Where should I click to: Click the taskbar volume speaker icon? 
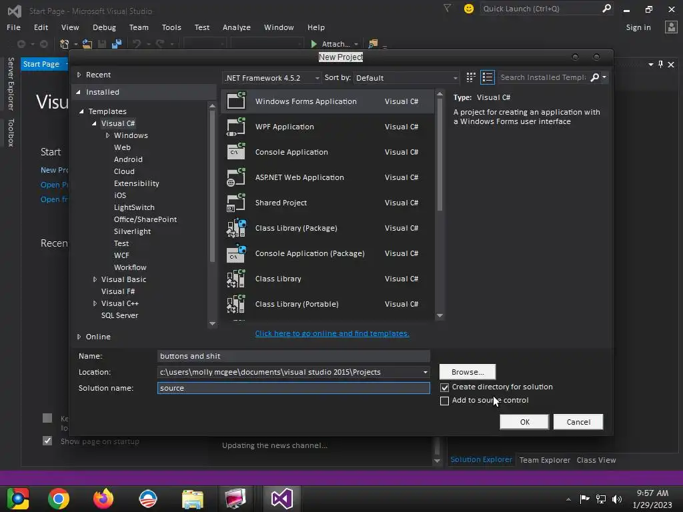[617, 499]
